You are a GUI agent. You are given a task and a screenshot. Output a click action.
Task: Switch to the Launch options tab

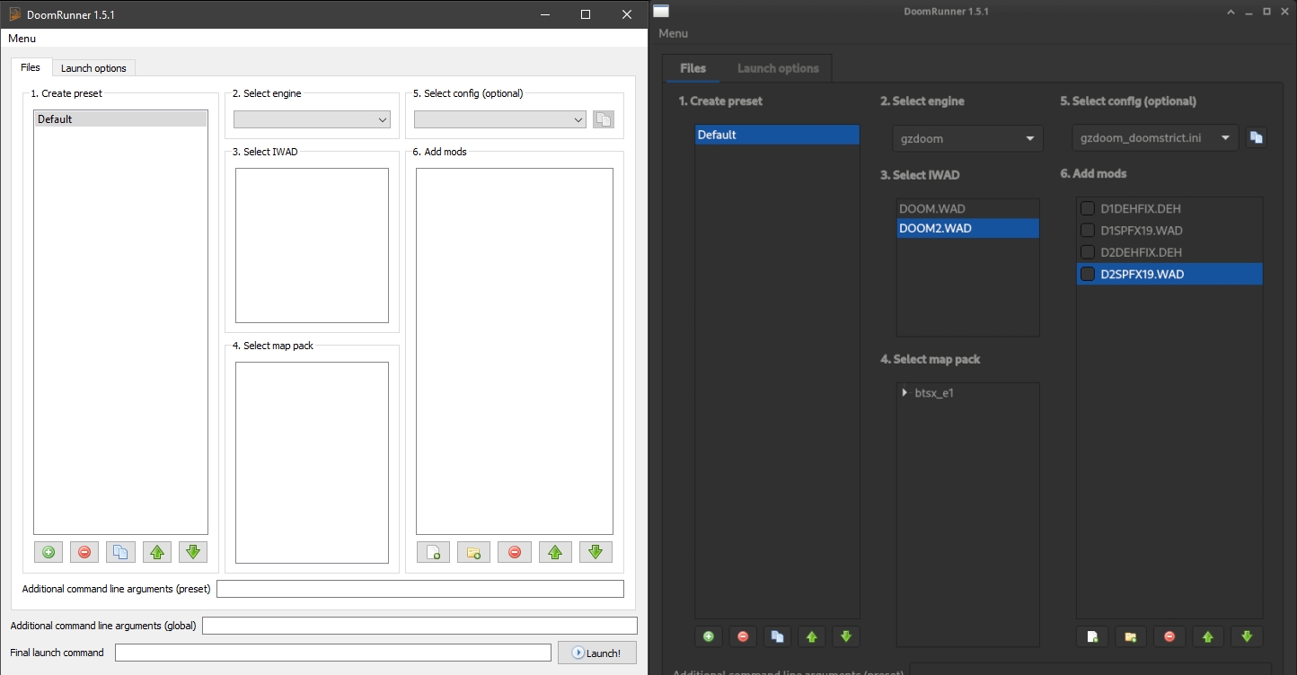(778, 67)
